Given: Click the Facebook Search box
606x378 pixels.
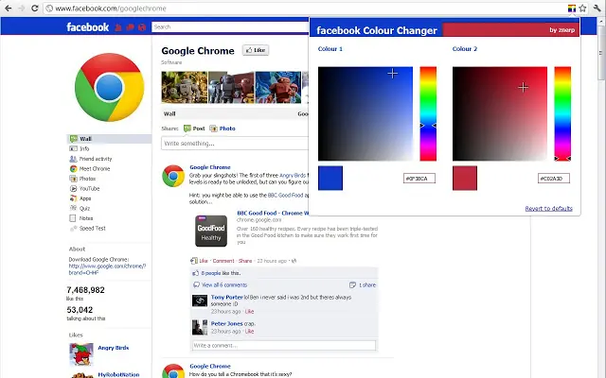Looking at the screenshot, I should pyautogui.click(x=230, y=27).
